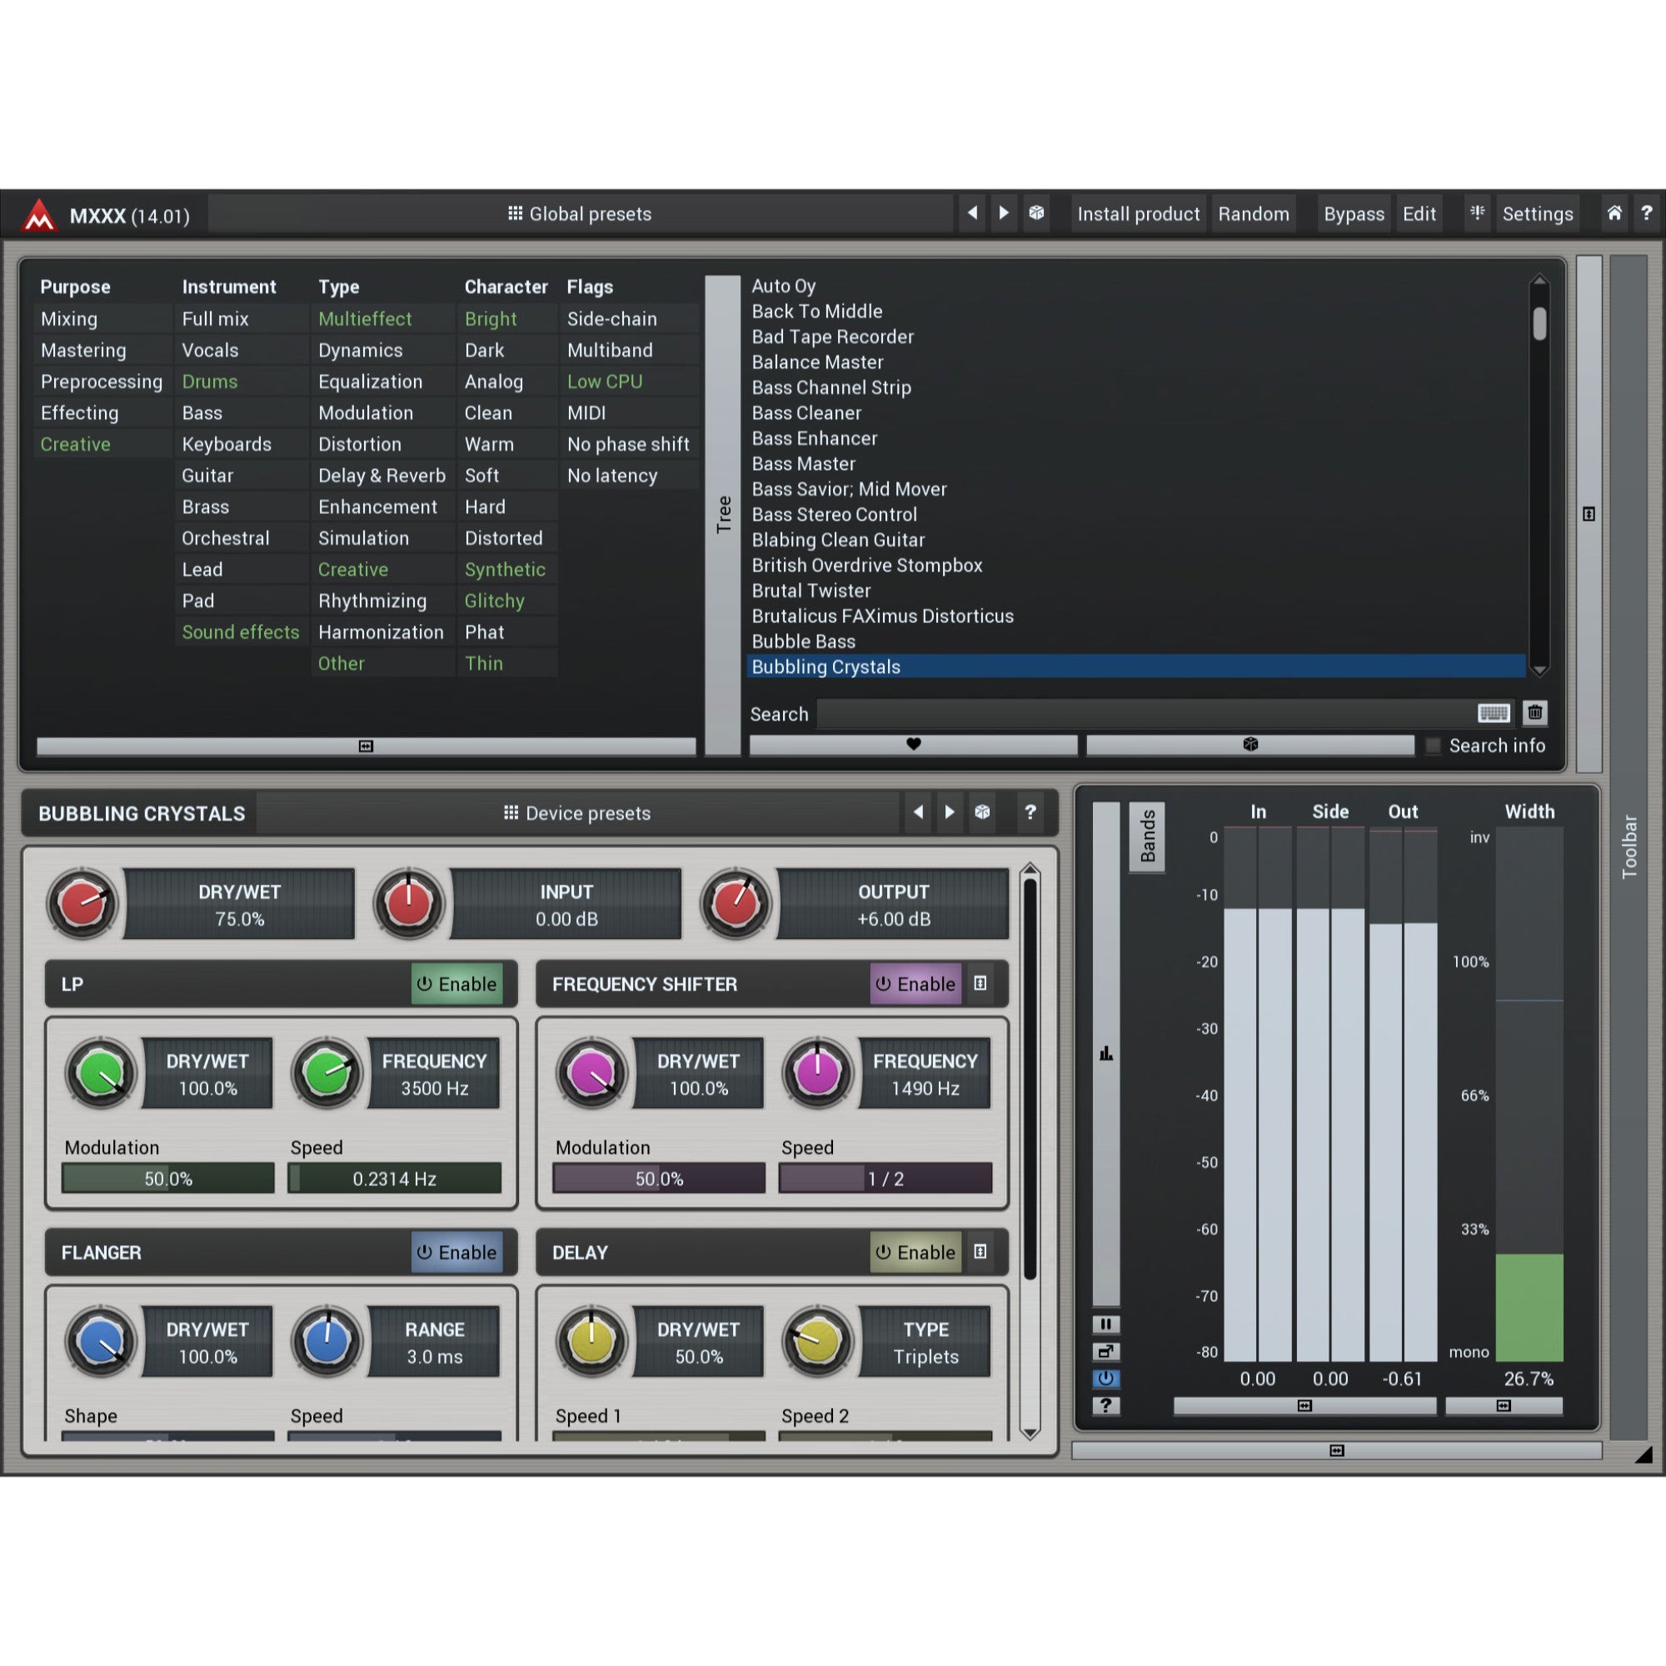Go to next global preset arrow
This screenshot has height=1666, width=1666.
pos(1004,213)
